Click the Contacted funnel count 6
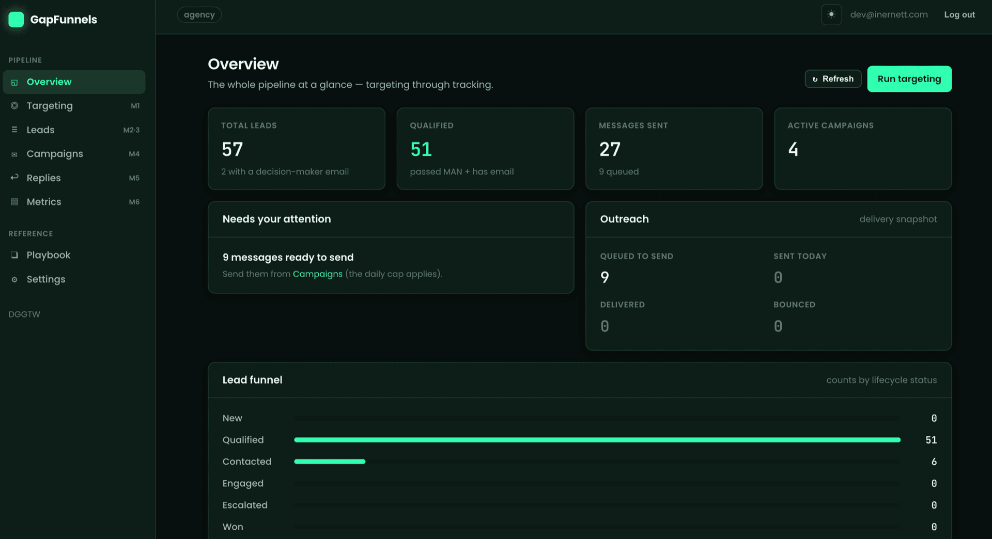This screenshot has height=539, width=992. (x=934, y=462)
